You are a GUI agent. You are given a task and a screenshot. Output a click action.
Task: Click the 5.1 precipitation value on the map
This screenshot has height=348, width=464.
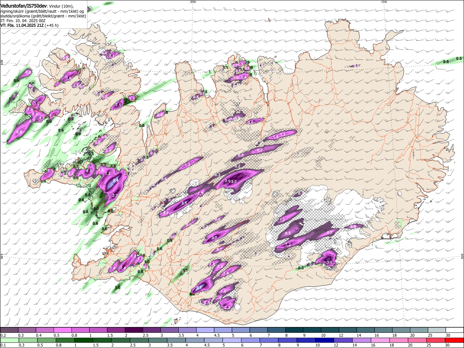click(199, 288)
